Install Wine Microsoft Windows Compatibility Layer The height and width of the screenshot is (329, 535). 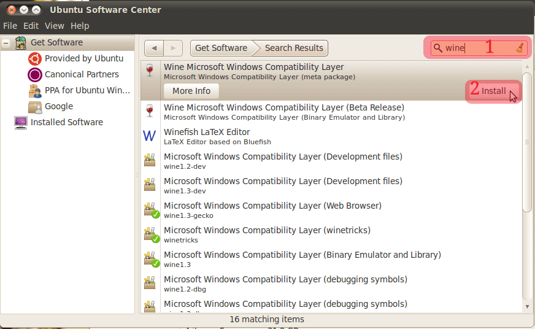point(493,91)
